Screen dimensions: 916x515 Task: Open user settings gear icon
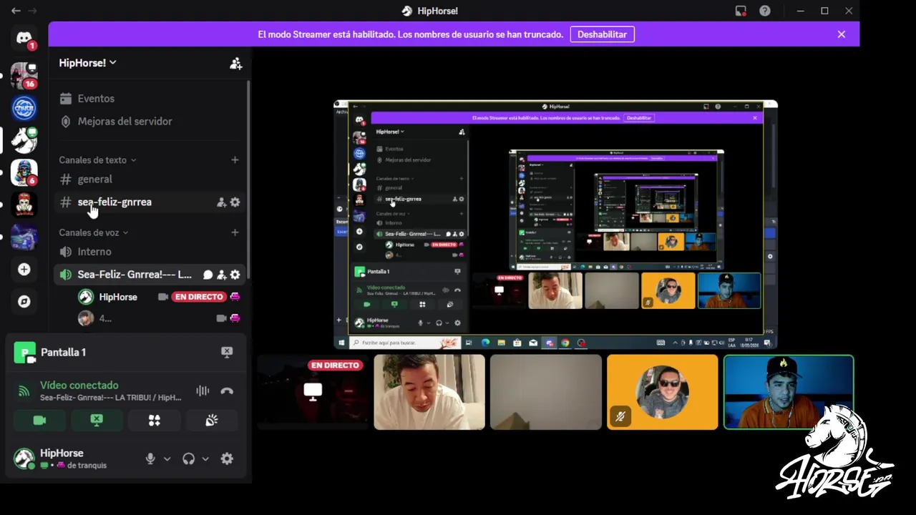(227, 459)
